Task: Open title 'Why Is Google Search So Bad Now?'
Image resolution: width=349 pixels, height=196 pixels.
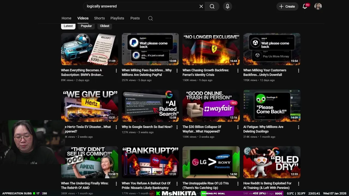Action: pos(147,127)
